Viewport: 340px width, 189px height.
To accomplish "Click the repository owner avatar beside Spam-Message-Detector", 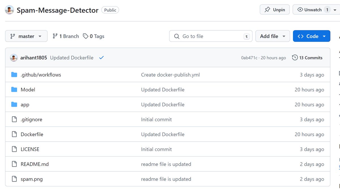I will 9,10.
